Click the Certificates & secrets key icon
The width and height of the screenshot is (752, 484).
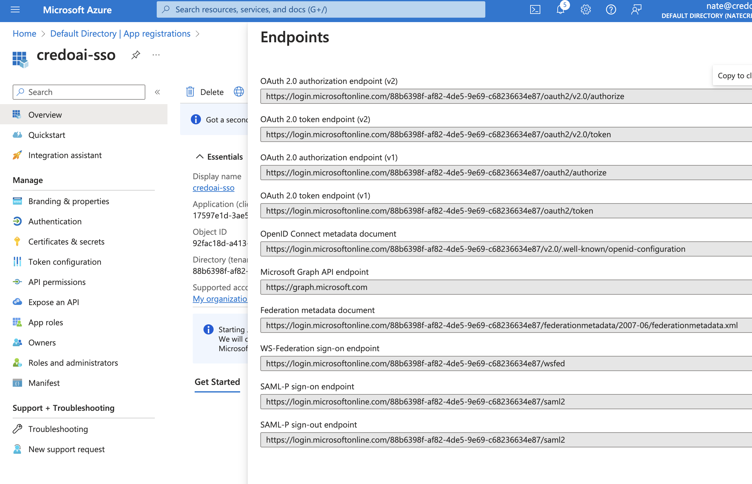click(x=17, y=241)
